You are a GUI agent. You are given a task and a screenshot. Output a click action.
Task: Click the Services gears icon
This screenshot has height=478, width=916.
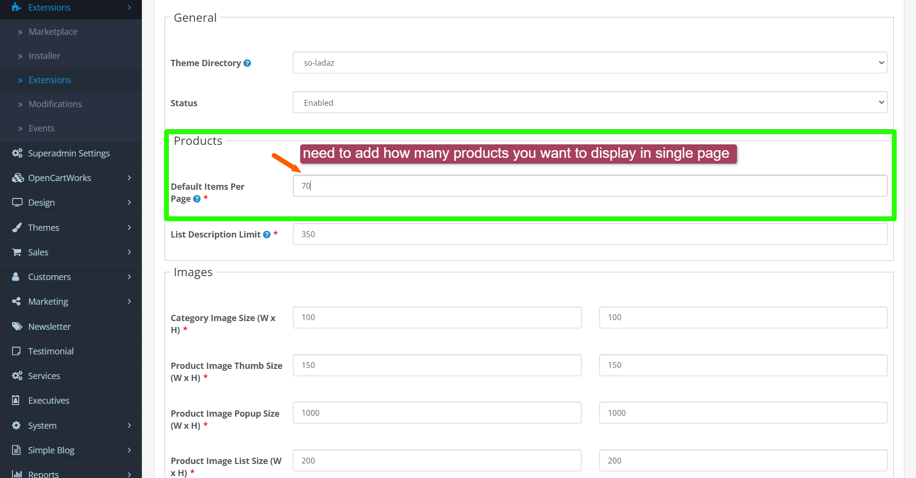tap(17, 376)
